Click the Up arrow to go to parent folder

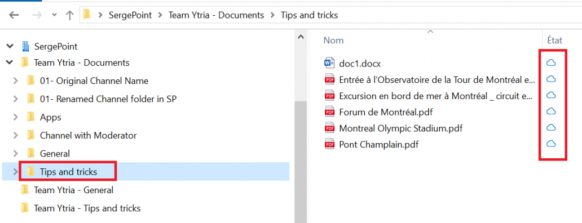point(69,15)
